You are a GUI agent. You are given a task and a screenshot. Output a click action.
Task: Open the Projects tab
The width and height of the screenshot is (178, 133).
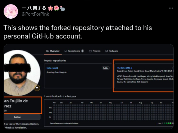pyautogui.click(x=95, y=51)
